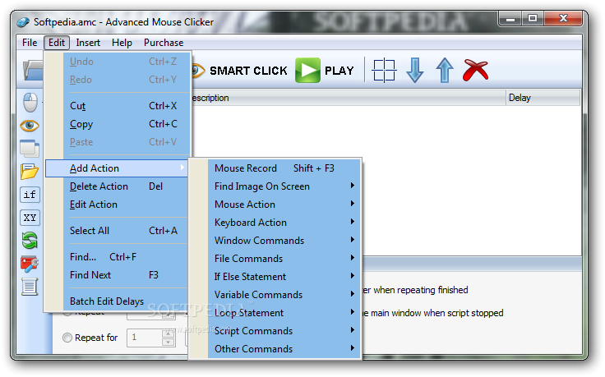Image resolution: width=605 pixels, height=377 pixels.
Task: Click the Delay column header
Action: pos(543,98)
